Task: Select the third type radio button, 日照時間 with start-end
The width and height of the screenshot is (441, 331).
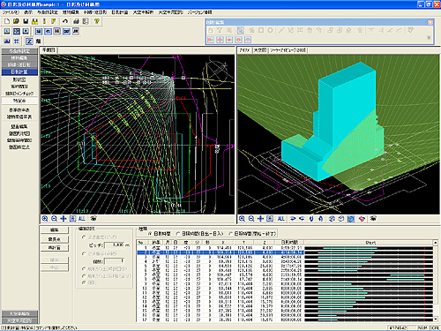Action: tap(230, 234)
